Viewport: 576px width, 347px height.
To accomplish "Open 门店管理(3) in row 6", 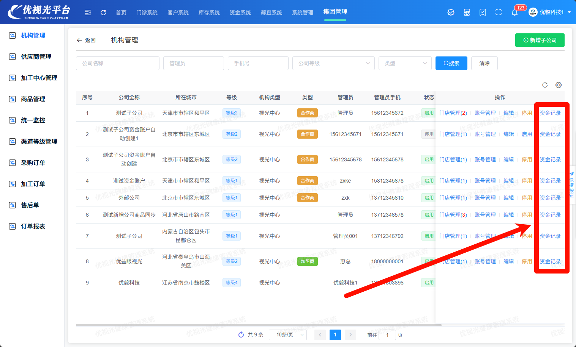I will [453, 215].
